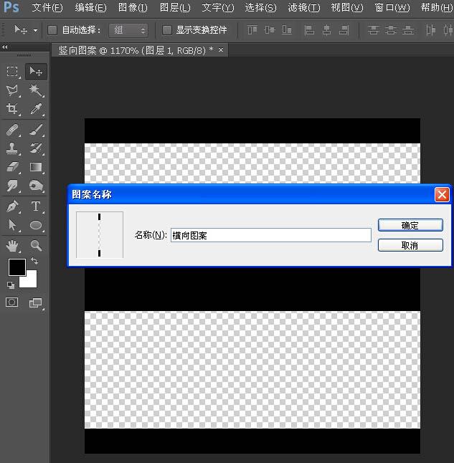Select the Magic Wand tool
This screenshot has height=463, width=454.
click(36, 90)
